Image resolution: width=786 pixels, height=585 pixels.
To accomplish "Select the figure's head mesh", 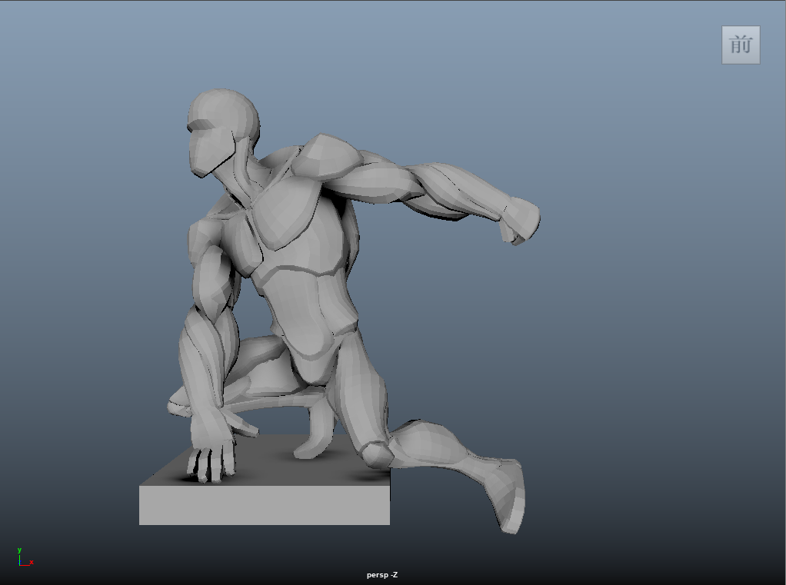I will (222, 132).
